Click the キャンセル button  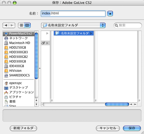[x=108, y=128]
